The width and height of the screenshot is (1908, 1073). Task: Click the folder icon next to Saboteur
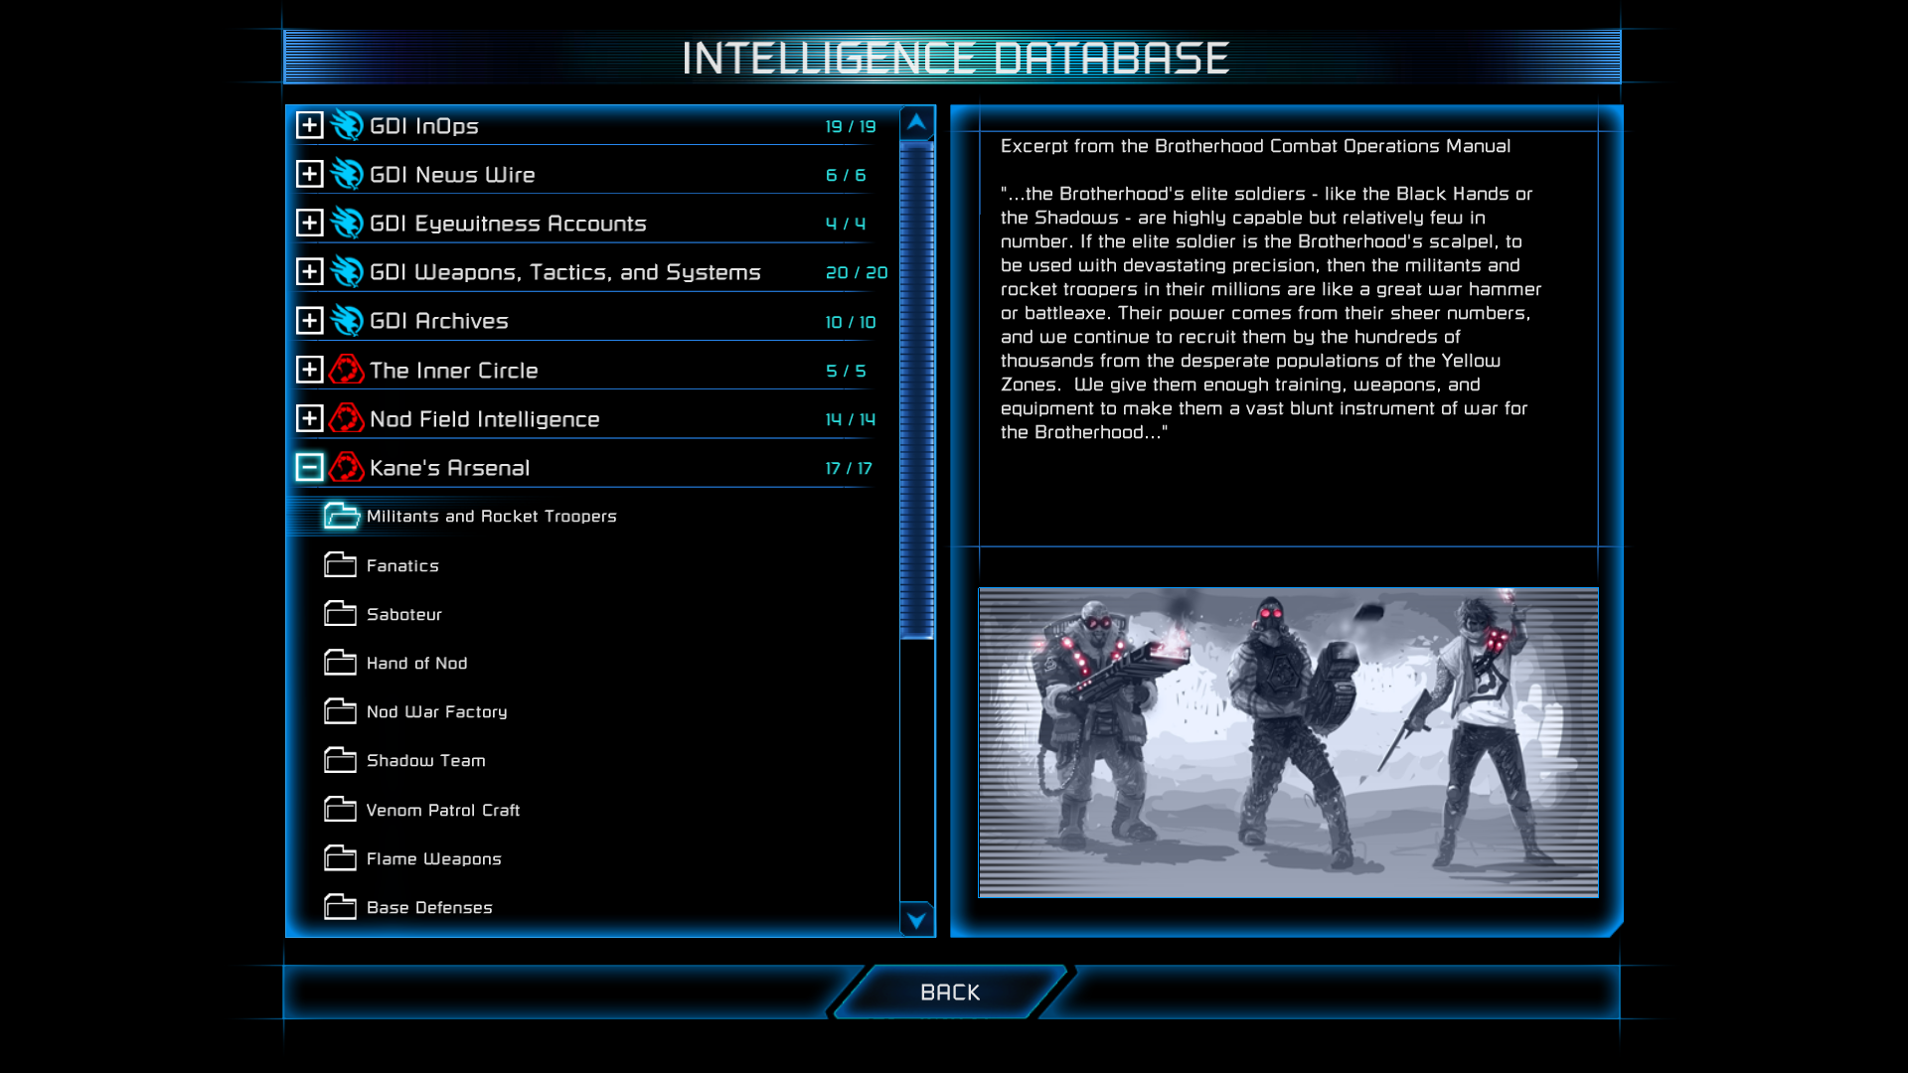[x=340, y=613]
